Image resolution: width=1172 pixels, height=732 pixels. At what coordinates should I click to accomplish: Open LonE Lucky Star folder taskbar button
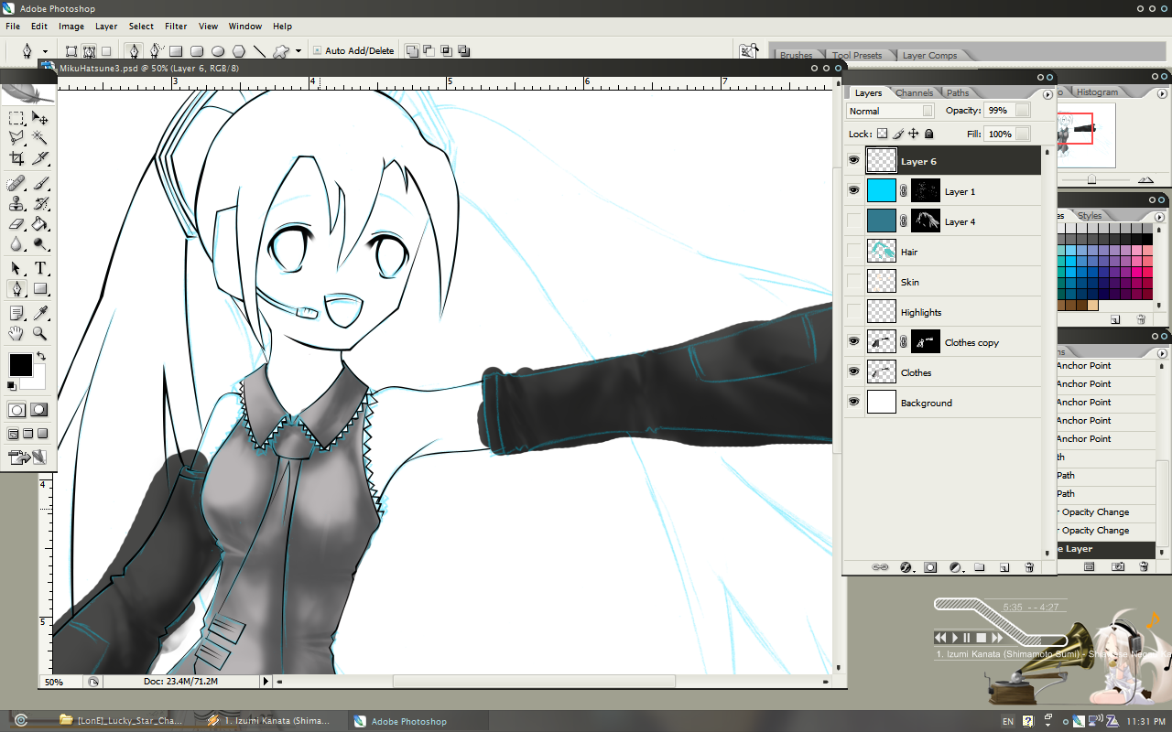pyautogui.click(x=124, y=721)
